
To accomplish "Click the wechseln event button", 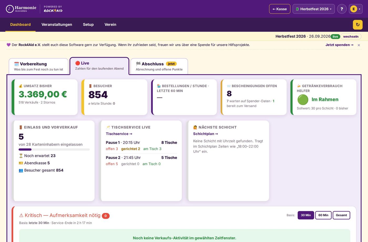I will pyautogui.click(x=351, y=36).
